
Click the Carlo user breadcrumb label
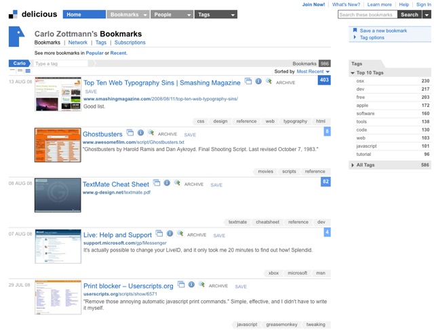19,63
